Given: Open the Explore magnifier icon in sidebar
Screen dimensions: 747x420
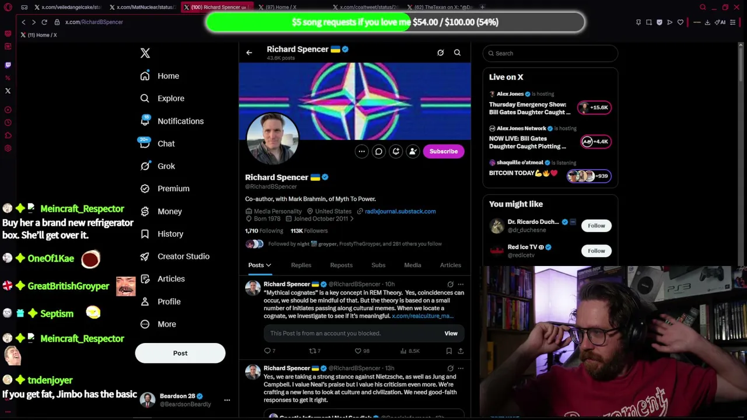Looking at the screenshot, I should [145, 99].
